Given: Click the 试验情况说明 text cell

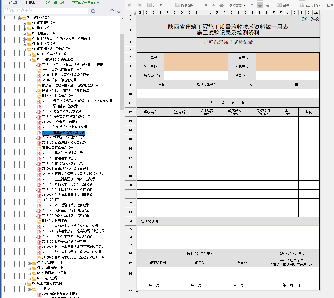Looking at the screenshot, I should (228, 221).
